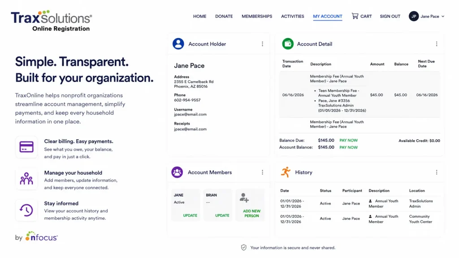
Task: Open the Account Holder options menu
Action: pos(262,44)
